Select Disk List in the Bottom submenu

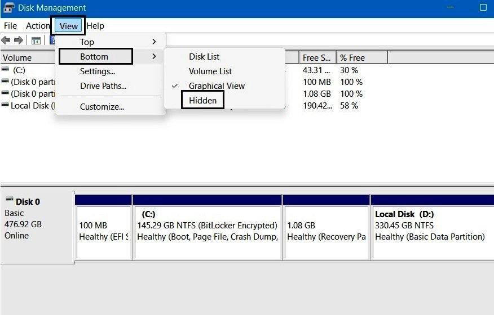pyautogui.click(x=224, y=57)
